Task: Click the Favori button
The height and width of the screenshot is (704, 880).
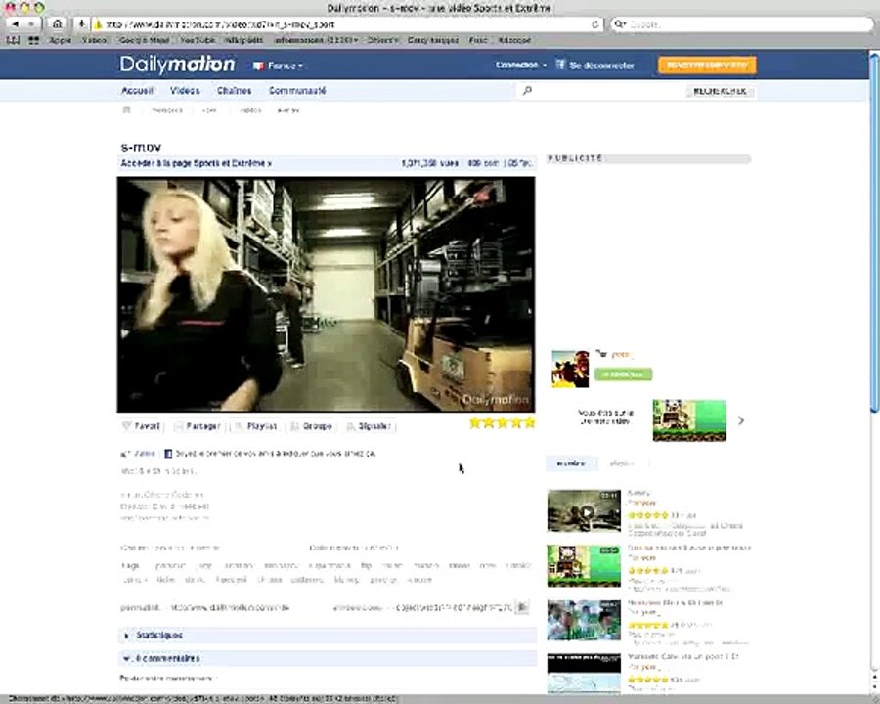Action: point(141,426)
